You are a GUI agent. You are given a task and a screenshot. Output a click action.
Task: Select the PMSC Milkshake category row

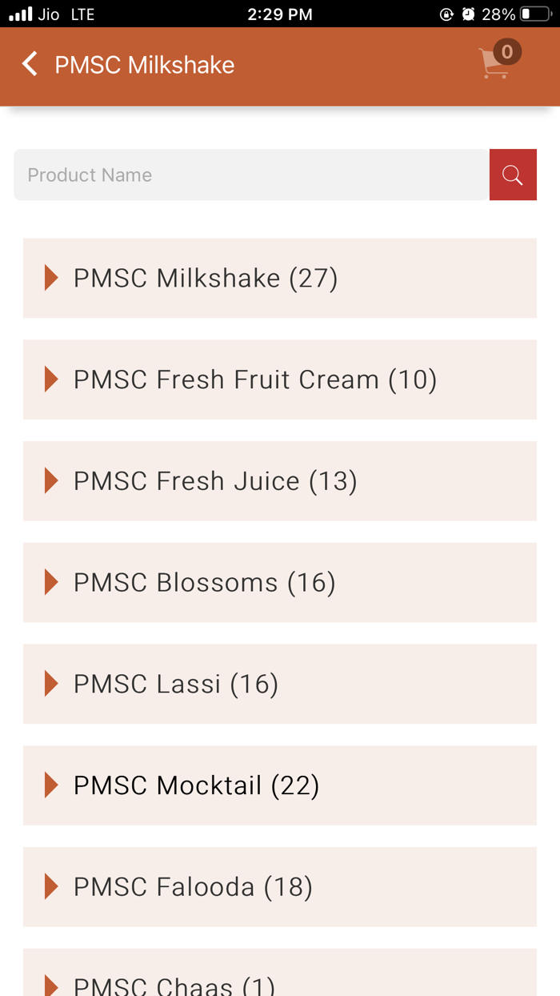click(x=204, y=278)
